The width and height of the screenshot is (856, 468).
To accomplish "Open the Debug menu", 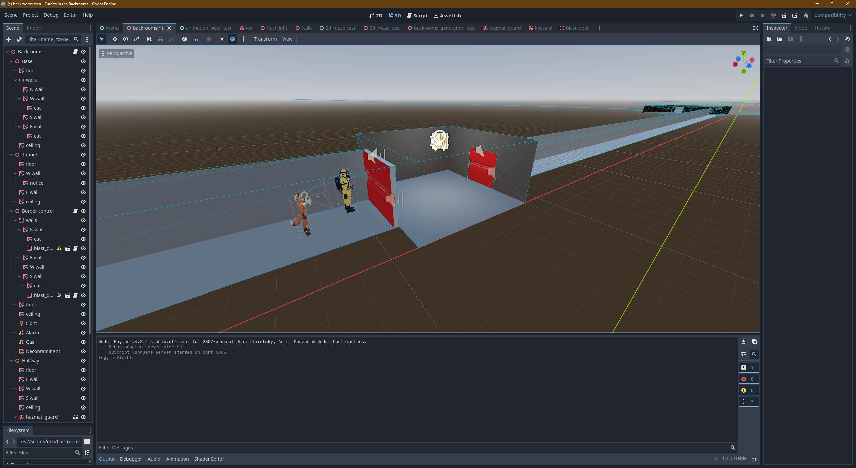I will tap(51, 15).
